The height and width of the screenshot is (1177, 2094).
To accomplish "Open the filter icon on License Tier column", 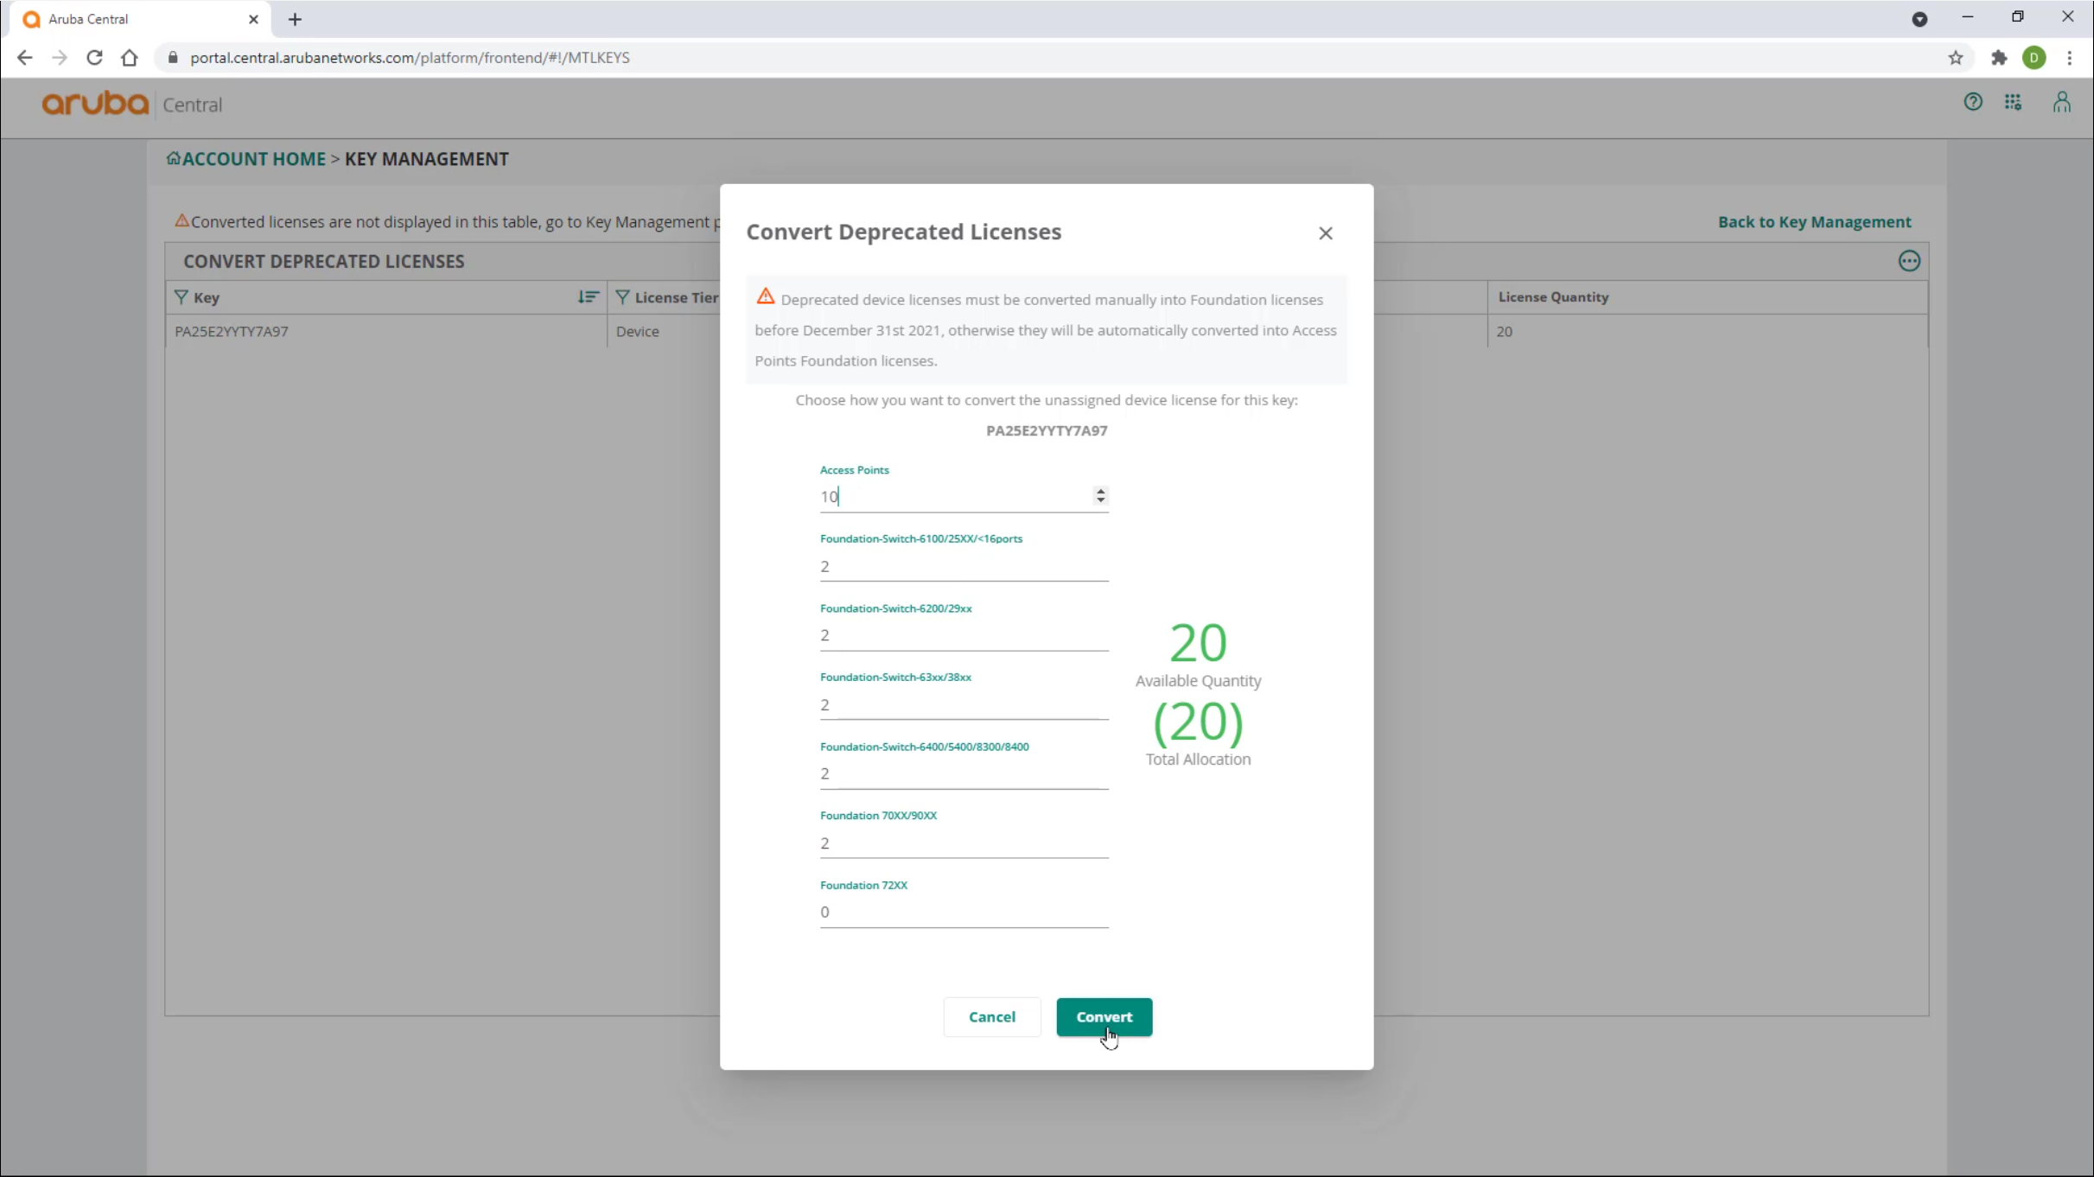I will tap(624, 297).
